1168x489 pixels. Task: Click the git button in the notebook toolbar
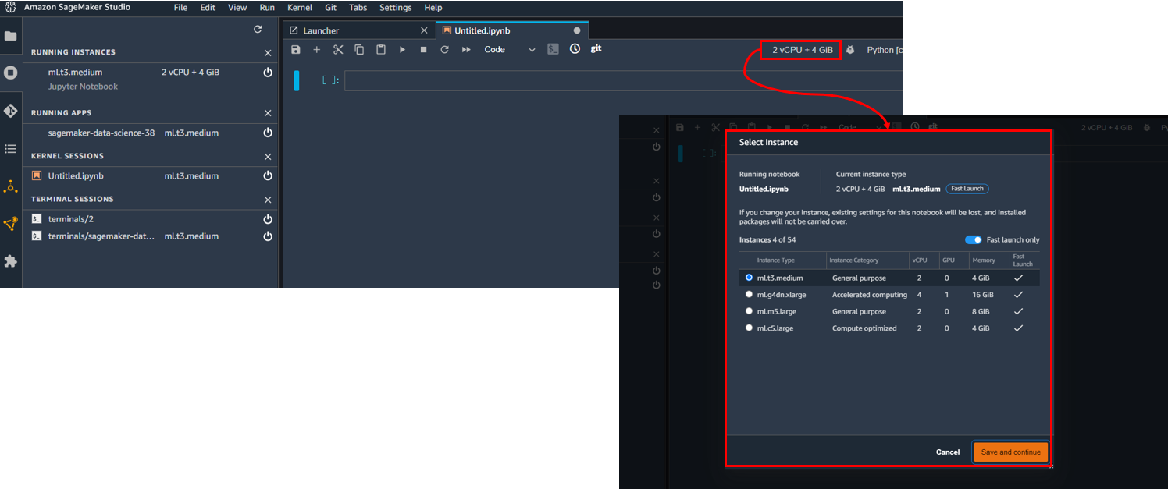[596, 48]
